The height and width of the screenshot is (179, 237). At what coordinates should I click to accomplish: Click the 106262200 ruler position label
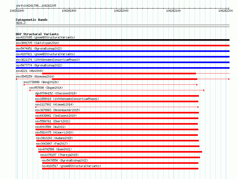tap(226, 11)
